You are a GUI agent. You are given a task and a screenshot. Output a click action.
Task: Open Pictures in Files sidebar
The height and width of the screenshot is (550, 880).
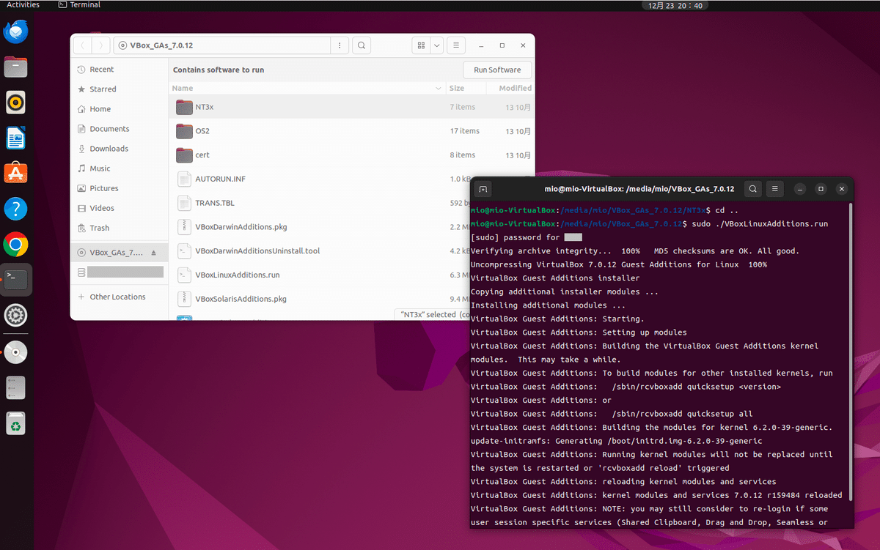click(x=119, y=188)
